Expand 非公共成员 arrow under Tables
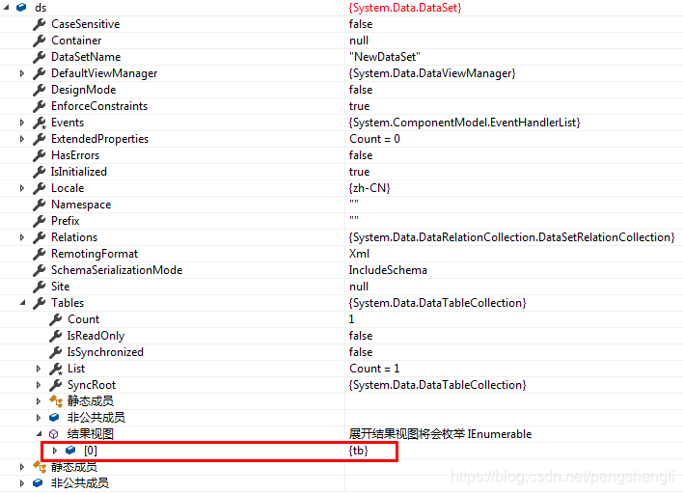The image size is (683, 494). [39, 418]
